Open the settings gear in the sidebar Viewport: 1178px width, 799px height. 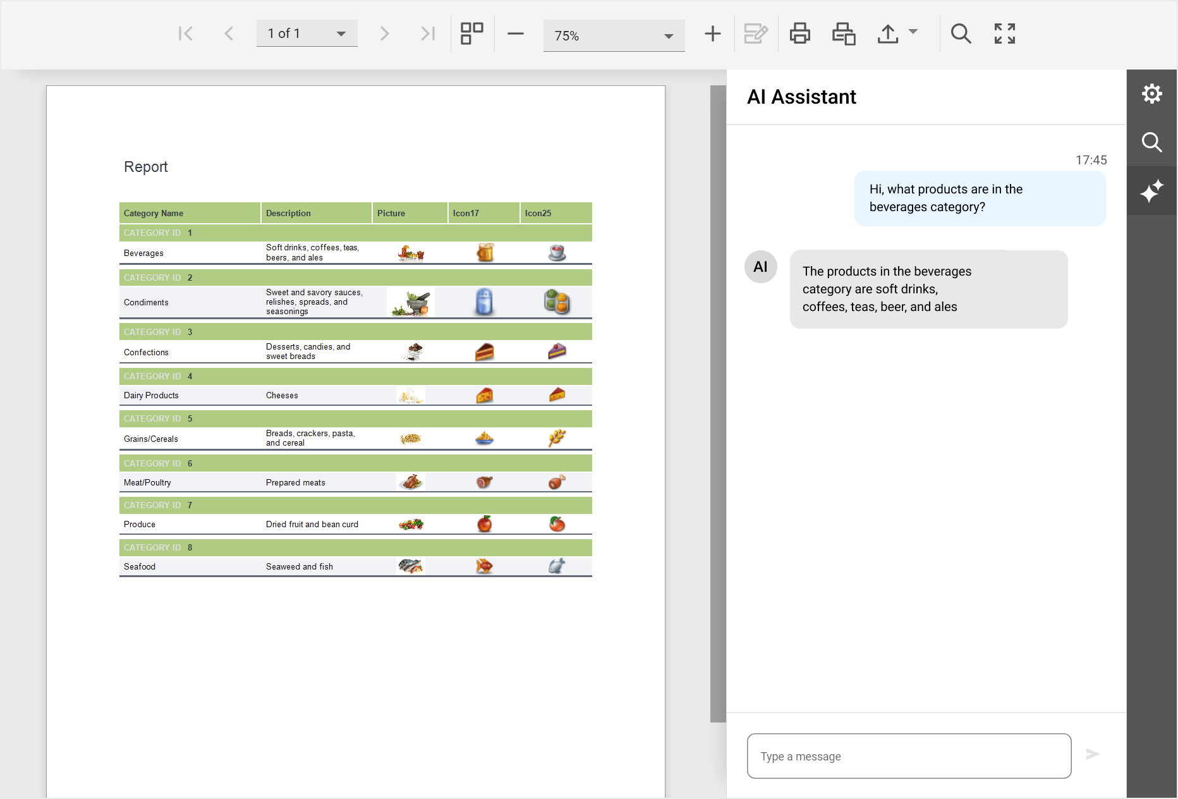tap(1151, 93)
